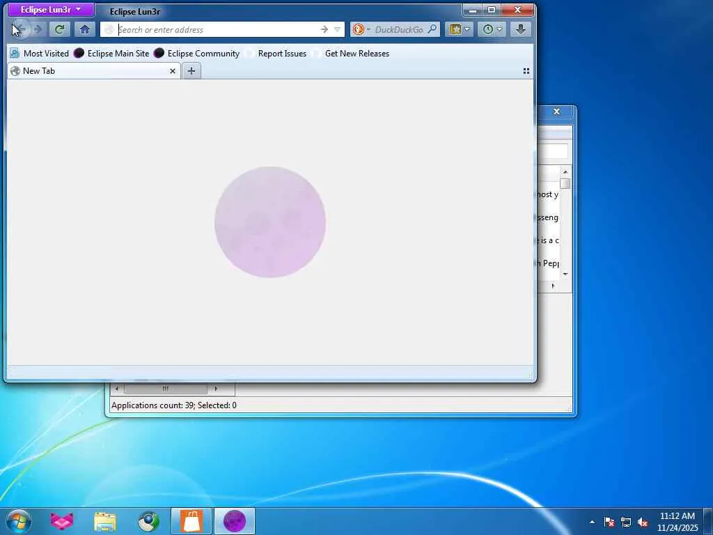Image resolution: width=713 pixels, height=535 pixels.
Task: Open Windows Explorer from the taskbar
Action: pyautogui.click(x=105, y=521)
